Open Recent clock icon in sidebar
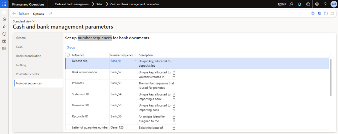Viewport: 338px width, 134px height. click(4, 34)
